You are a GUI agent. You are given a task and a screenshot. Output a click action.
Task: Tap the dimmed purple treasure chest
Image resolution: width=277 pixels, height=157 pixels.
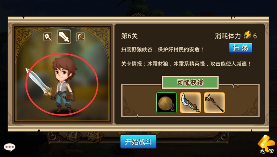click(x=74, y=137)
